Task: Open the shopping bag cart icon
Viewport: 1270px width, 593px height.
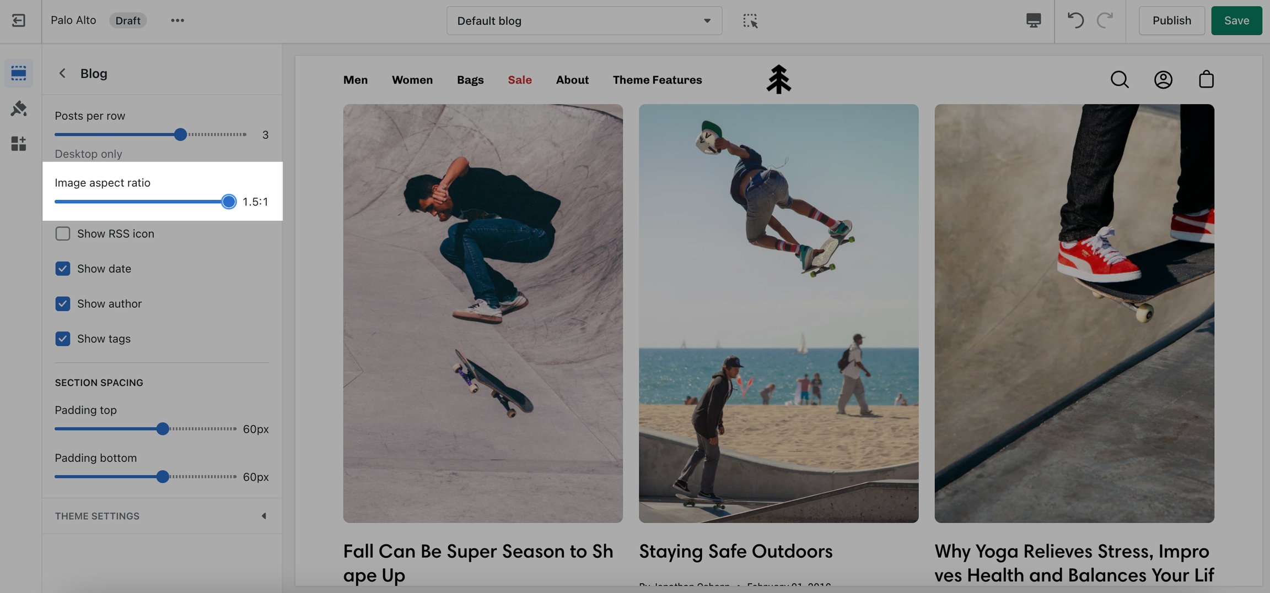Action: 1206,80
